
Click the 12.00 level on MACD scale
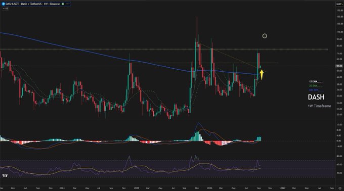339,125
